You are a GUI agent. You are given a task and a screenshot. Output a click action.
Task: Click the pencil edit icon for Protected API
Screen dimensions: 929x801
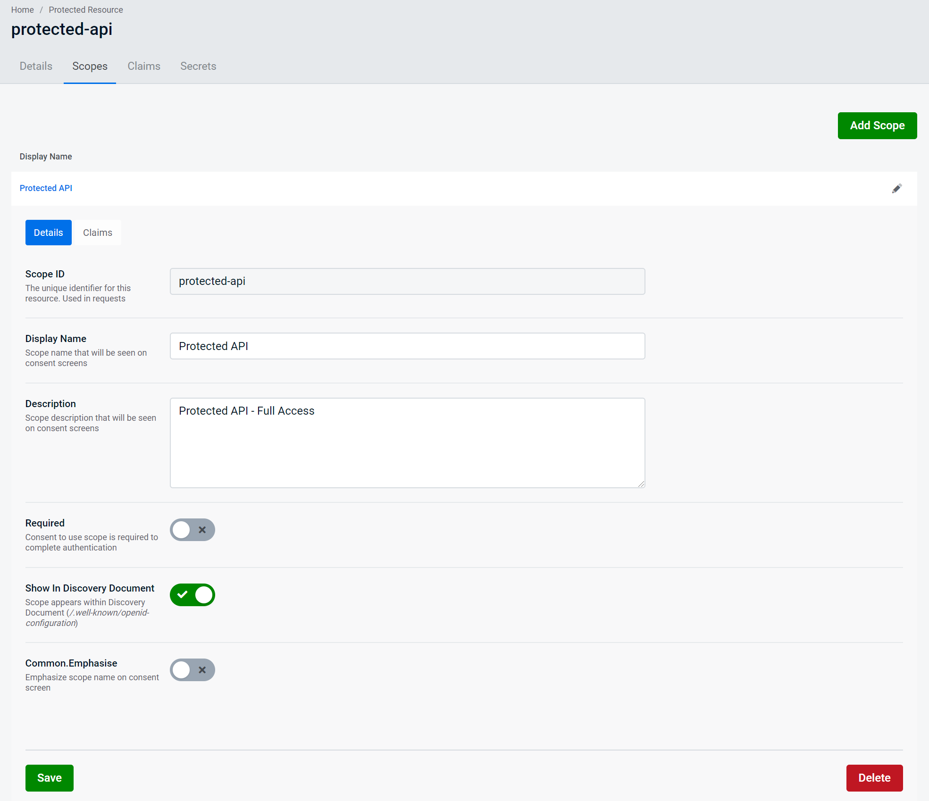[896, 189]
